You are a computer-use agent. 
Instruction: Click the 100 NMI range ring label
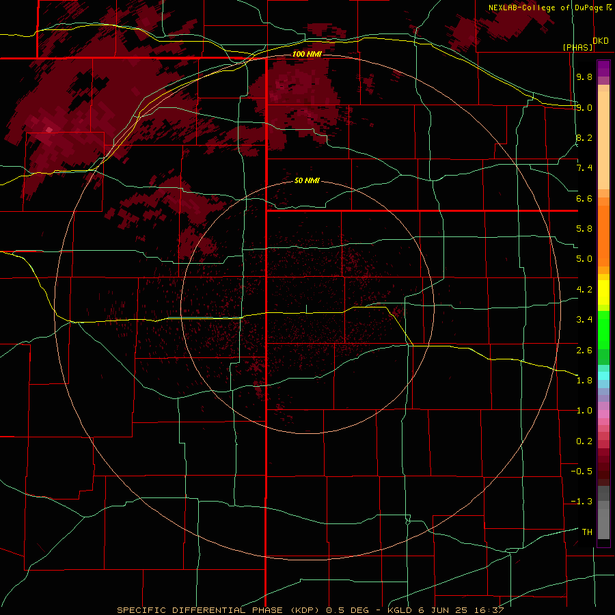pyautogui.click(x=307, y=54)
